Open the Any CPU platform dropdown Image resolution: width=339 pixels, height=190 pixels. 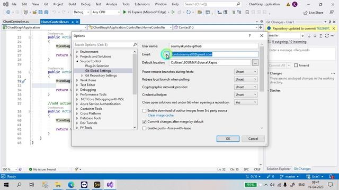[106, 12]
